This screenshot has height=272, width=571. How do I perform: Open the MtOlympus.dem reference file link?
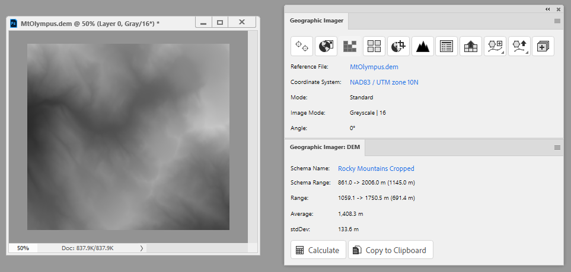pyautogui.click(x=374, y=67)
